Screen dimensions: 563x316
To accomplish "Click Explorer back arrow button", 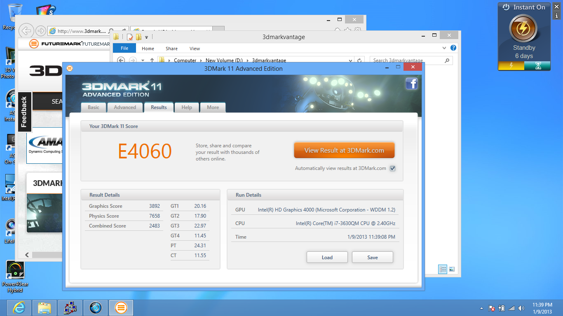I will point(121,60).
